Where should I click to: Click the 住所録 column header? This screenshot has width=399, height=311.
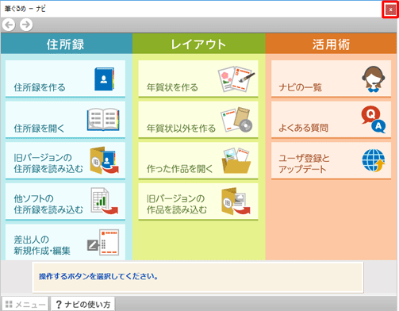(x=67, y=44)
